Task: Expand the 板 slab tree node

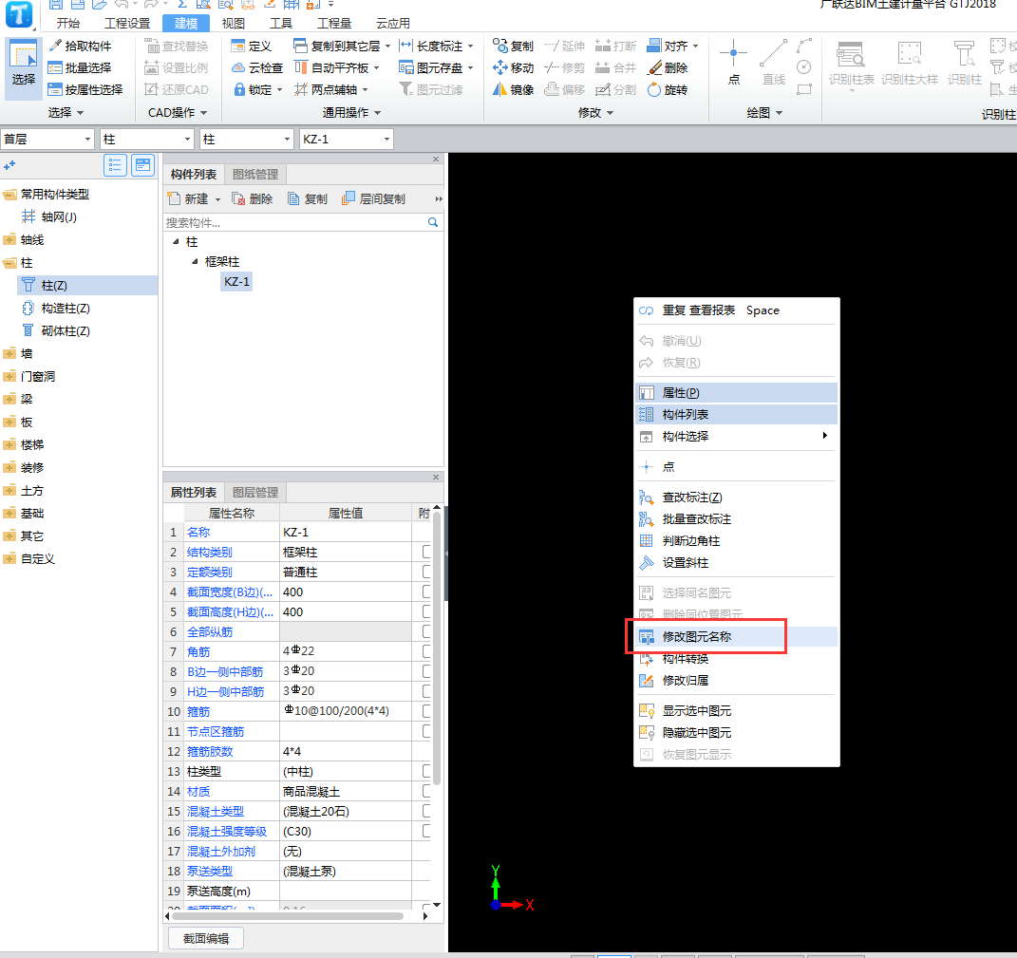Action: tap(9, 423)
